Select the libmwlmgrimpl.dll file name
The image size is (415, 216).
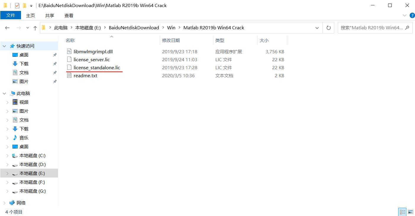click(x=93, y=51)
